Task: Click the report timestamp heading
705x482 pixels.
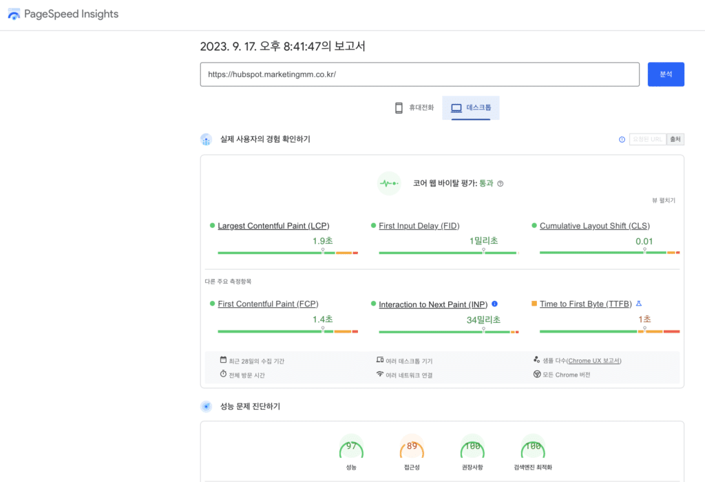Action: [x=282, y=46]
